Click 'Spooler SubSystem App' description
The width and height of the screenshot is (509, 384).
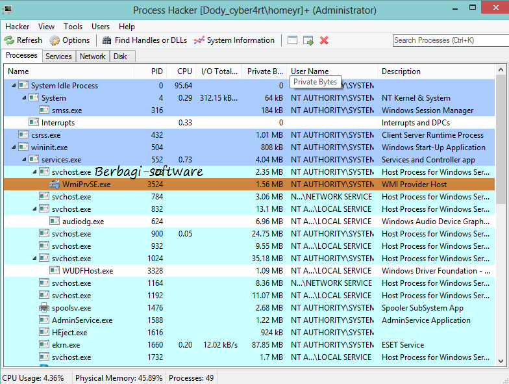click(422, 308)
